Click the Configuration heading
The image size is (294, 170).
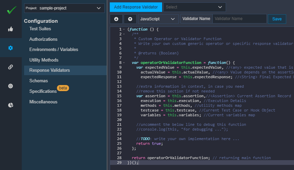(41, 21)
